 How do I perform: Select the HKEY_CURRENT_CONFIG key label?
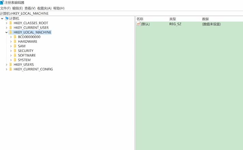[x=33, y=69]
